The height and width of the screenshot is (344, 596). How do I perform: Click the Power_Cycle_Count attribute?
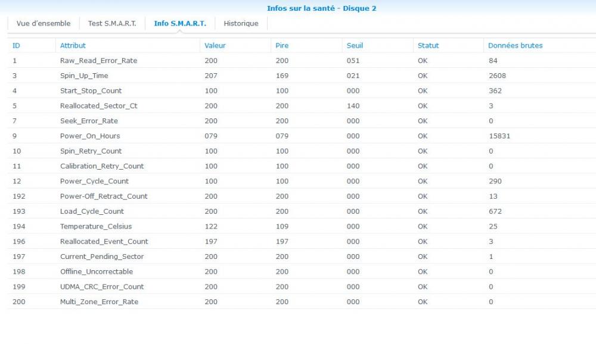94,181
